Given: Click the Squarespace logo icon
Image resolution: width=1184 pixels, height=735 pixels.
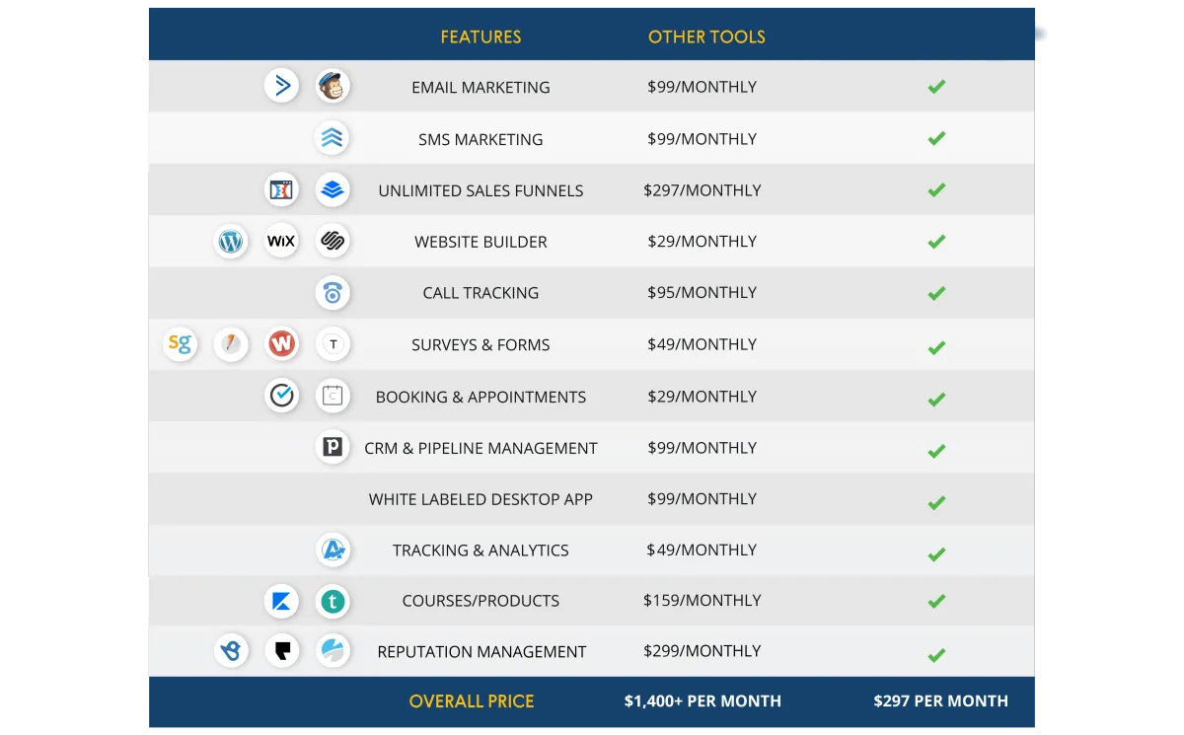Looking at the screenshot, I should point(333,241).
